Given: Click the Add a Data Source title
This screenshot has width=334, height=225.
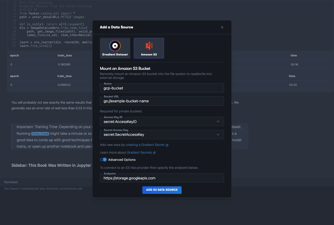Looking at the screenshot, I should (x=116, y=27).
